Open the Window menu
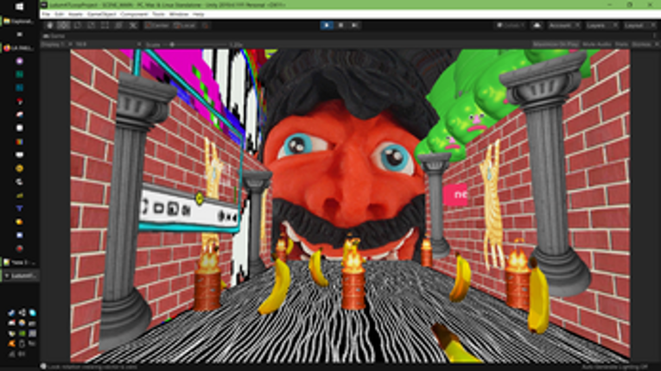Screen dimensions: 661x371 coord(179,14)
